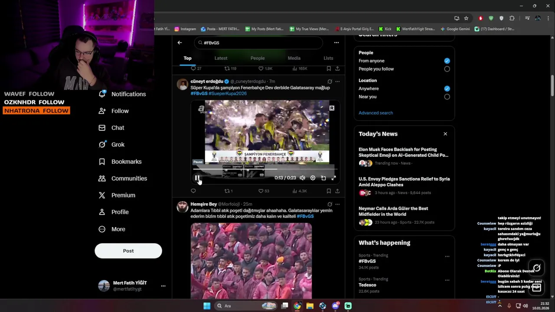The image size is (555, 312).
Task: Switch to the Lists tab
Action: tap(328, 58)
